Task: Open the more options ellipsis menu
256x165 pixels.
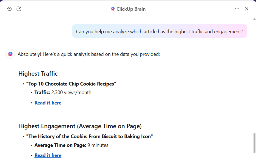Action: (237, 9)
